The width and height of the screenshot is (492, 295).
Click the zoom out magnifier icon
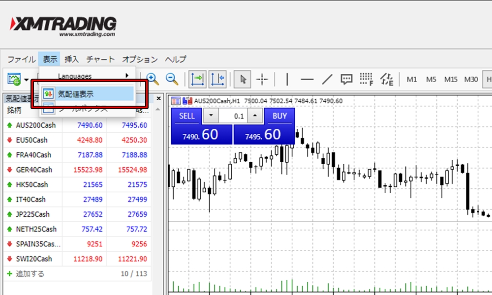[x=172, y=79]
